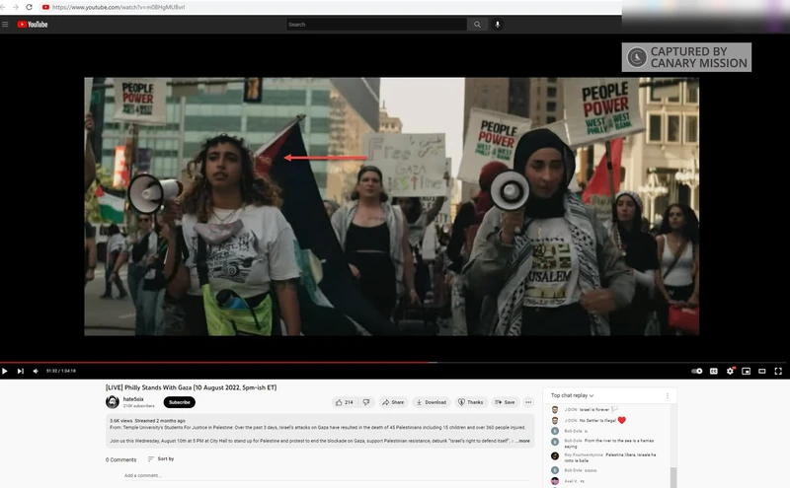Play the video

(5, 371)
